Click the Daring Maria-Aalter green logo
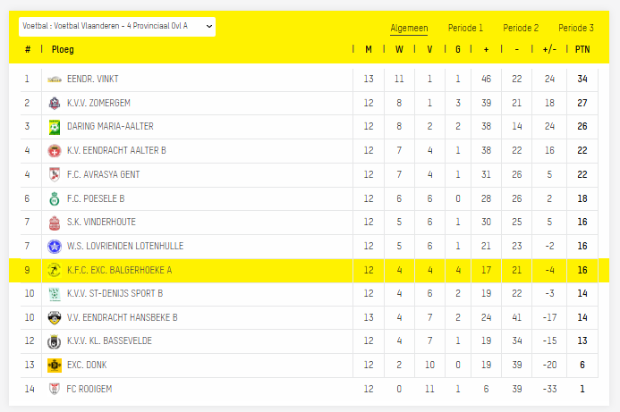This screenshot has height=412, width=620. tap(55, 127)
